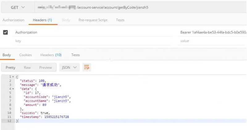The height and width of the screenshot is (130, 247).
Task: Click the "success": true line
Action: (x=35, y=113)
